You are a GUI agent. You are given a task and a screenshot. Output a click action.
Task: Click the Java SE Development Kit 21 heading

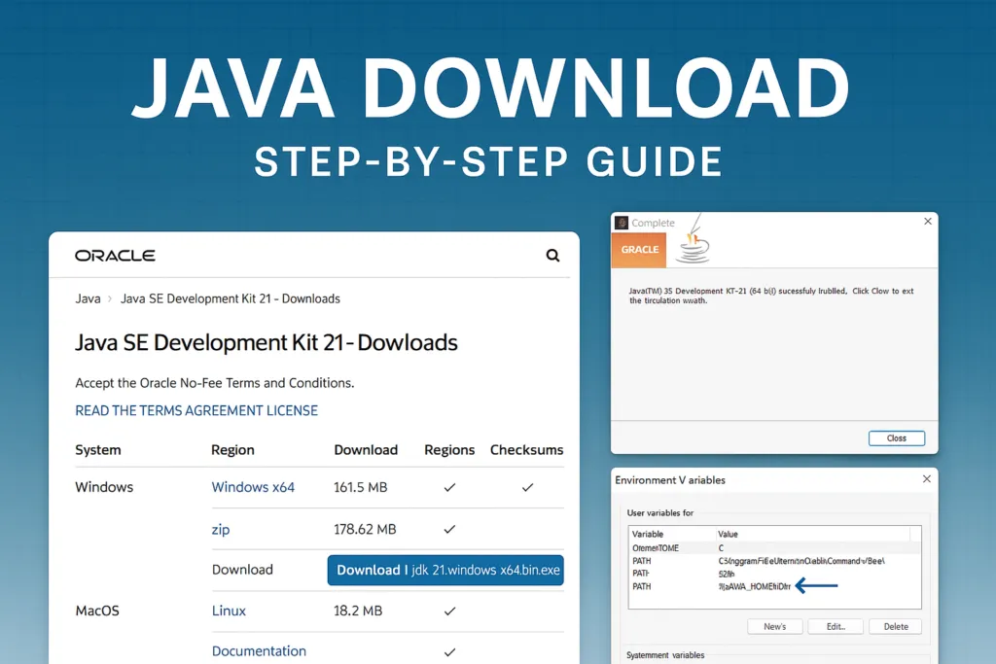coord(267,343)
